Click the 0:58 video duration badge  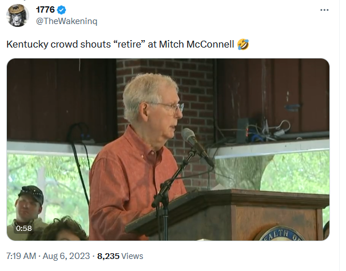coord(24,228)
